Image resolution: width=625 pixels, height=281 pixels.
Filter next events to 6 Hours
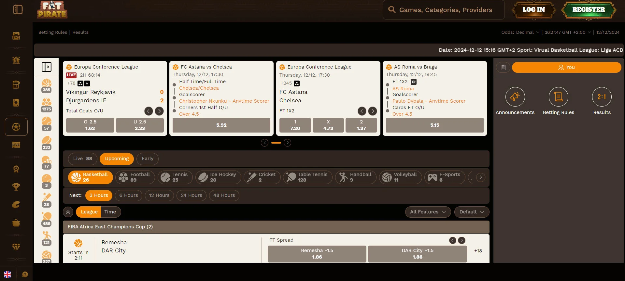pyautogui.click(x=129, y=195)
